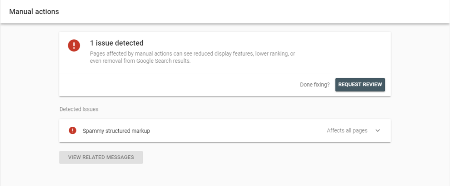Open VIEW RELATED MESSAGES
The image size is (450, 186).
101,157
